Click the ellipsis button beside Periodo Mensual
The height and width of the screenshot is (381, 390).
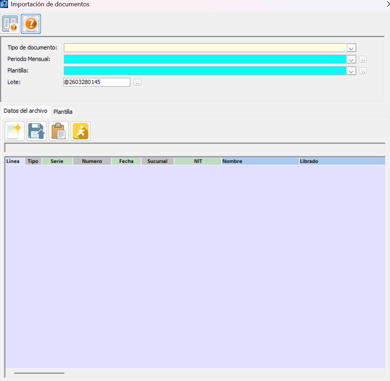click(363, 60)
